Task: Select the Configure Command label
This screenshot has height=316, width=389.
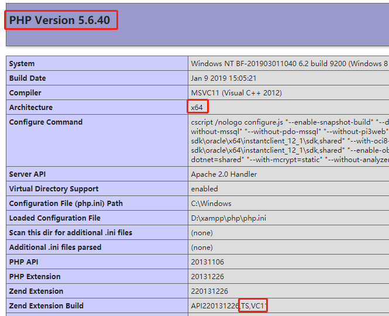Action: pos(46,122)
